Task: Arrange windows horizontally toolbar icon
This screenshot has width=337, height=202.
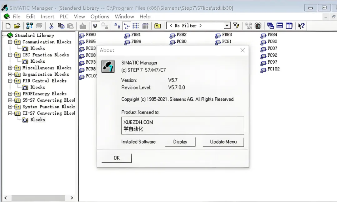Action: pos(280,26)
